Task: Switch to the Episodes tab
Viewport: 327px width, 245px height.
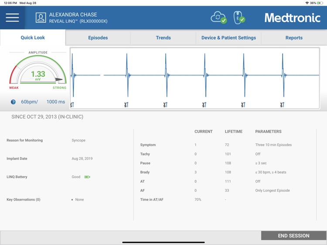Action: [98, 38]
